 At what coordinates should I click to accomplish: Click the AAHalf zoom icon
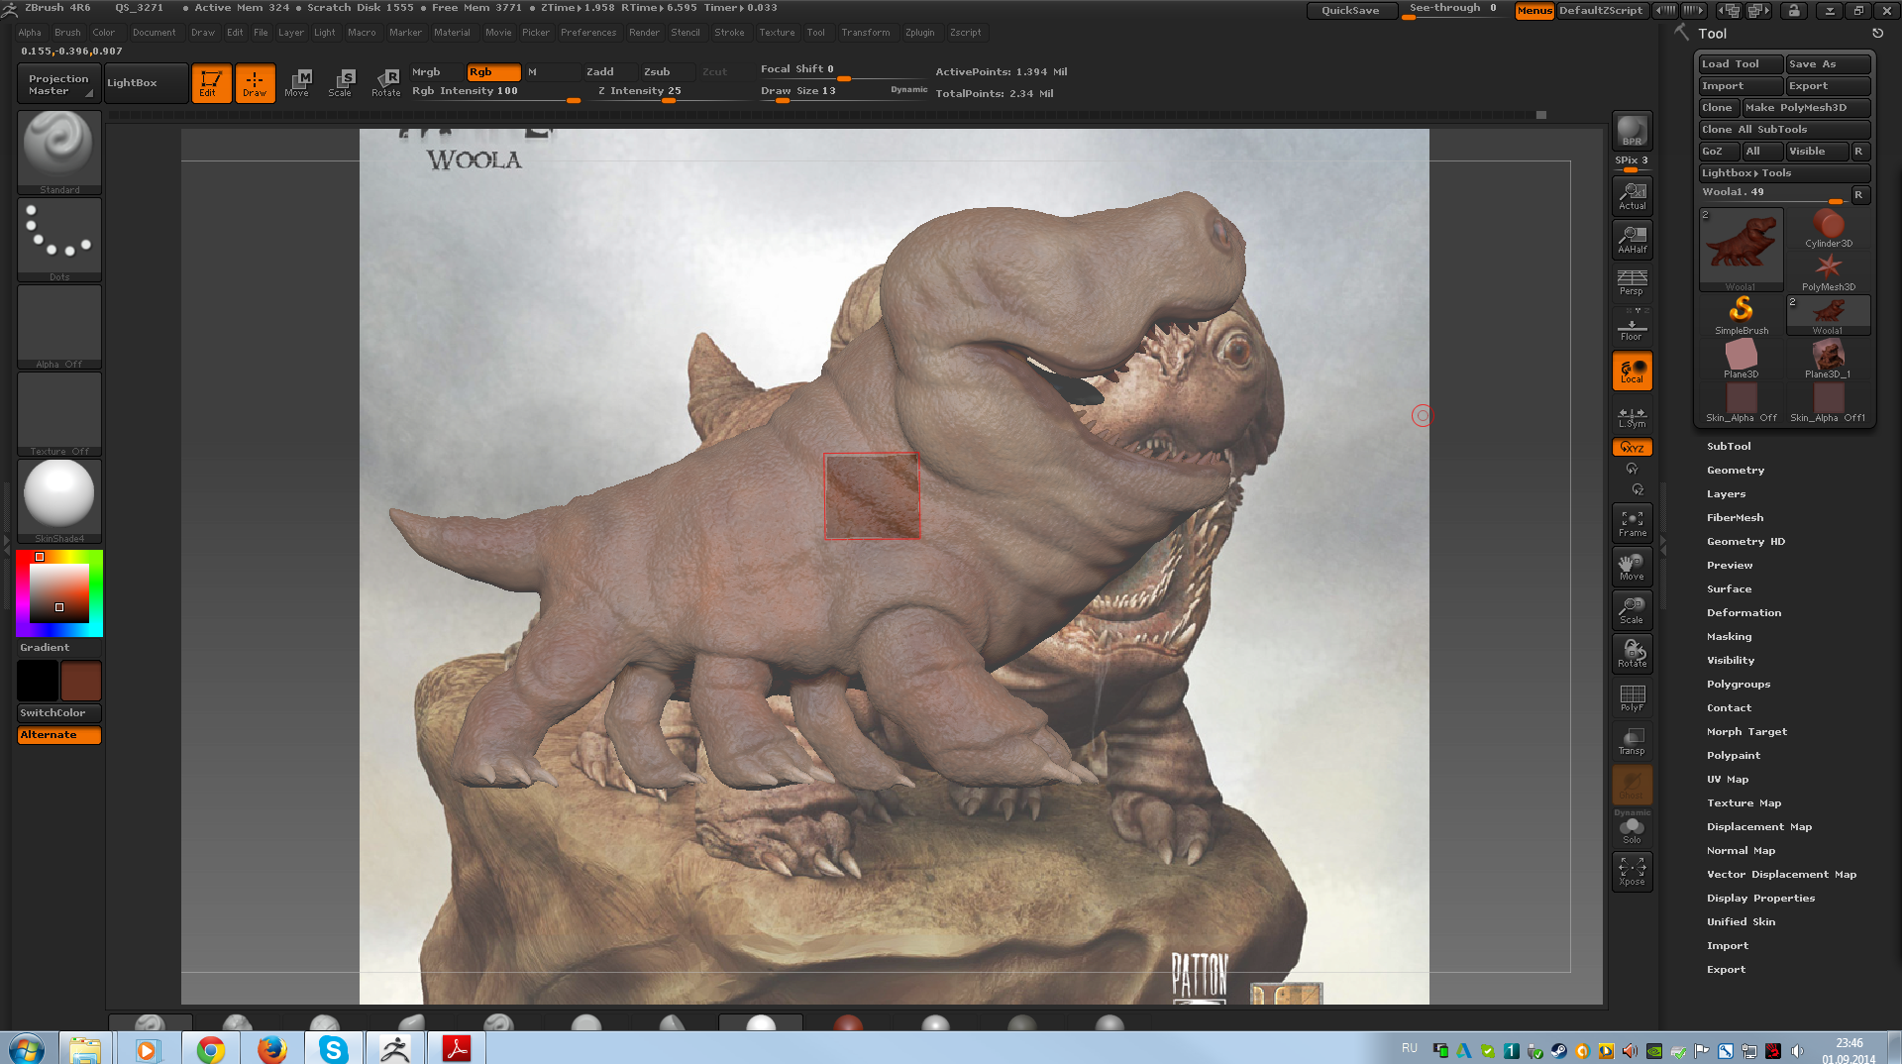[1632, 239]
